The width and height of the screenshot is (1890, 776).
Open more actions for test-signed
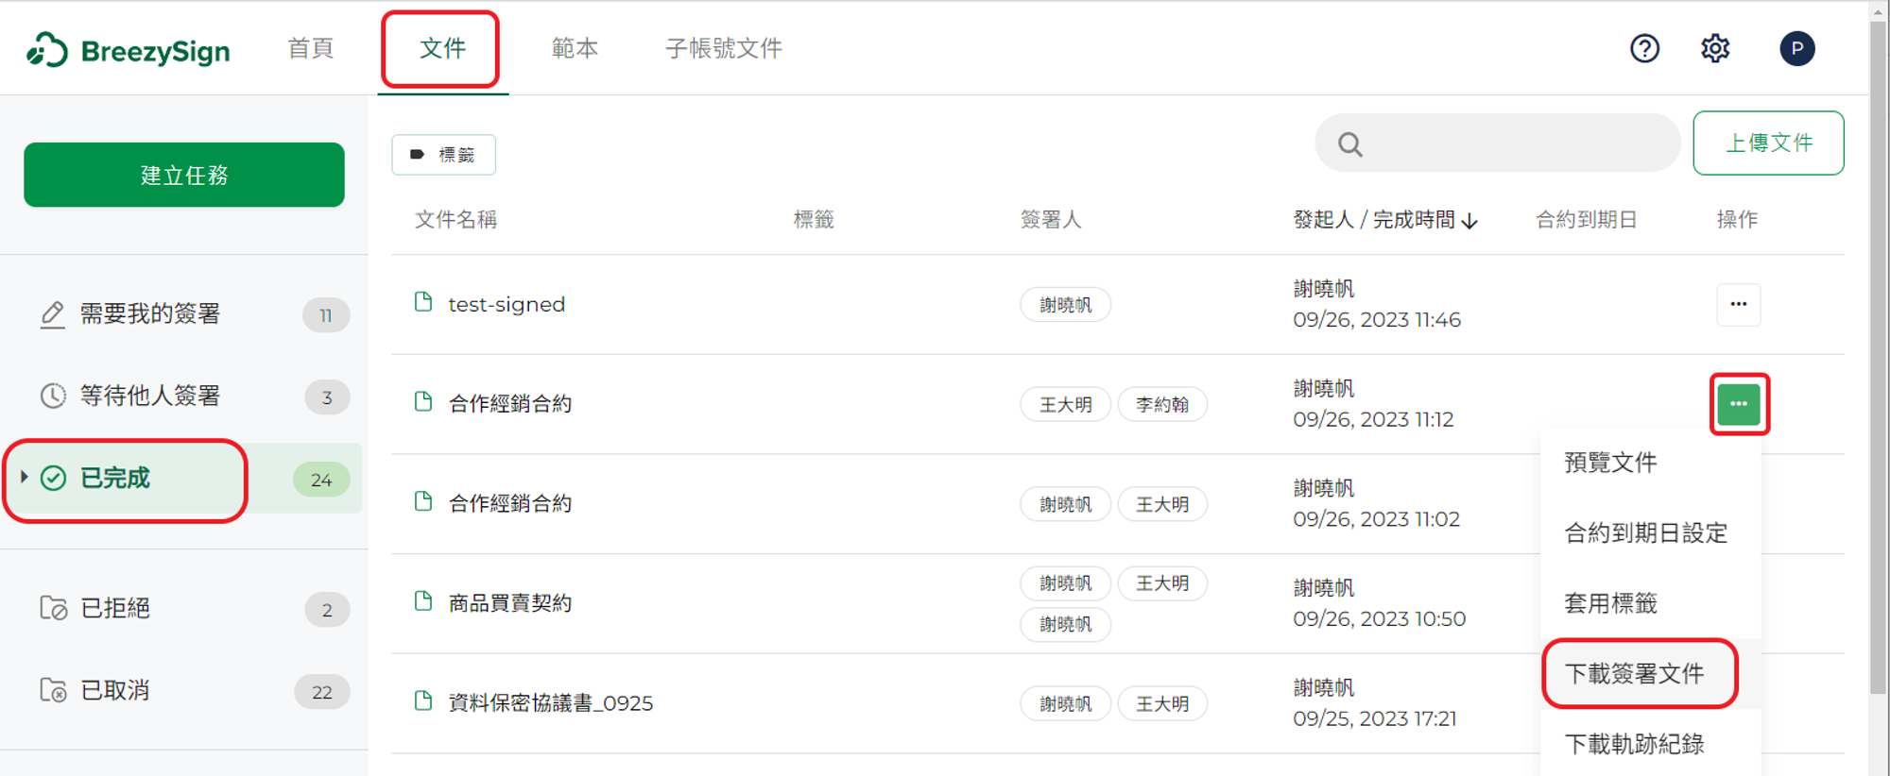(x=1738, y=304)
